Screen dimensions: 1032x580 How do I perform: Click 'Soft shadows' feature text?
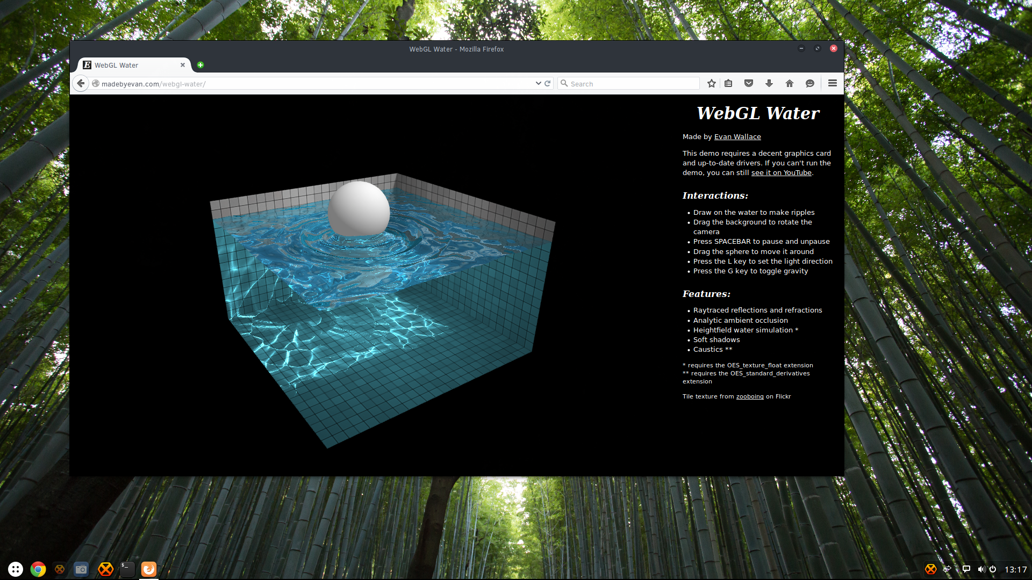[716, 340]
